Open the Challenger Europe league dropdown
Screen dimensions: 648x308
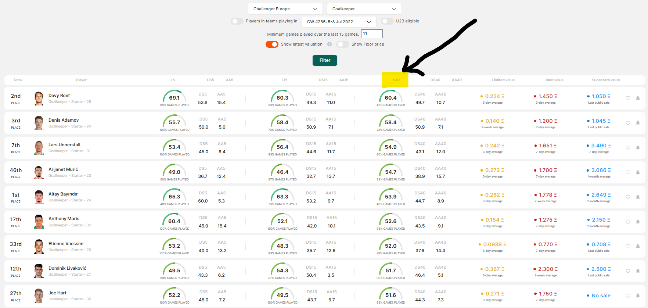click(x=285, y=9)
